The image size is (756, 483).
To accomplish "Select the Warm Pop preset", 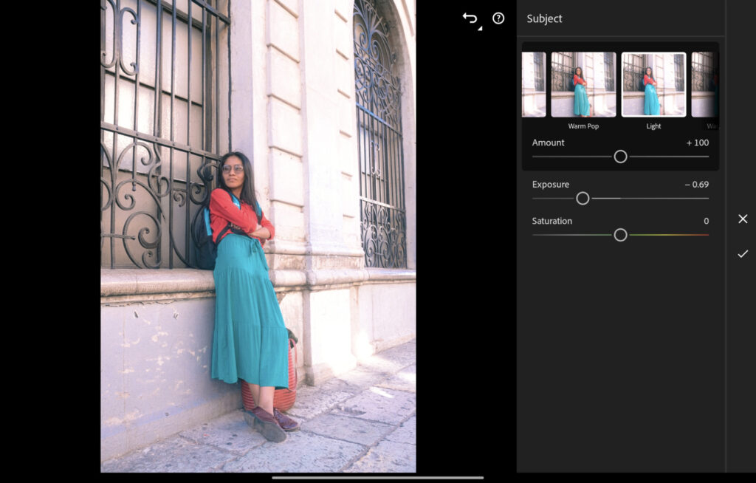I will [x=583, y=83].
